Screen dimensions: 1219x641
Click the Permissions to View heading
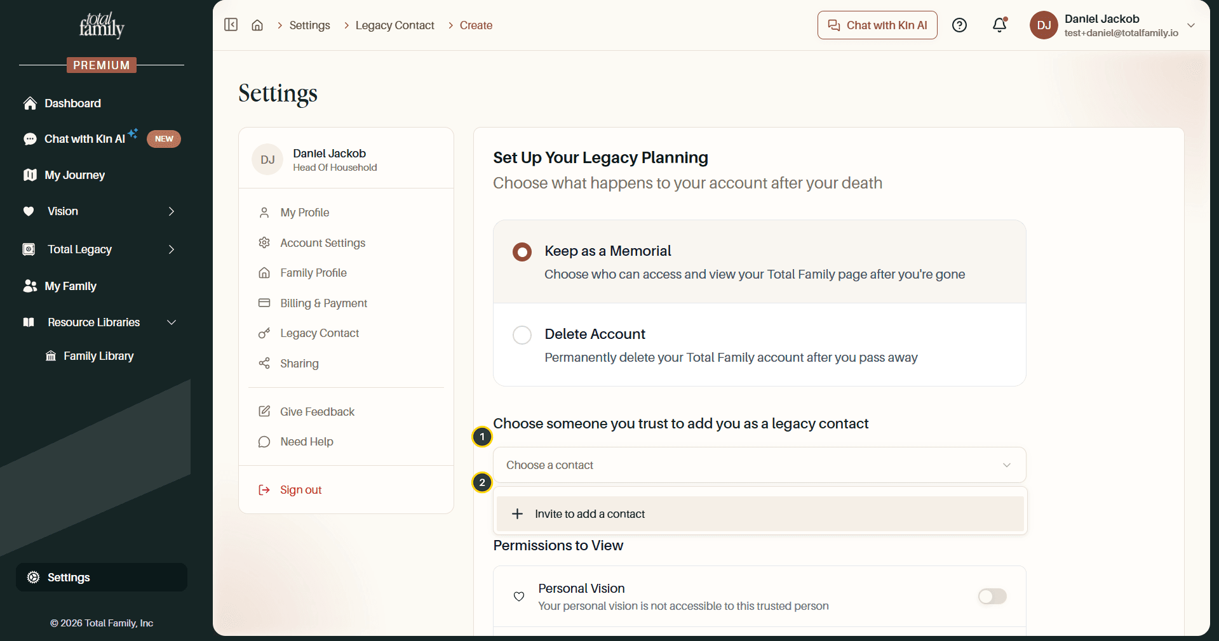[x=558, y=546]
